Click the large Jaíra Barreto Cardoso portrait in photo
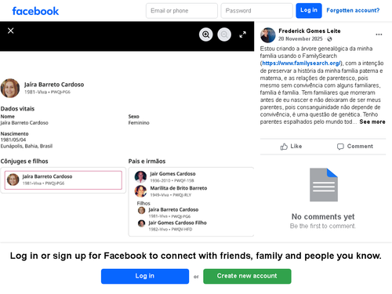This screenshot has width=392, height=294. pos(10,89)
